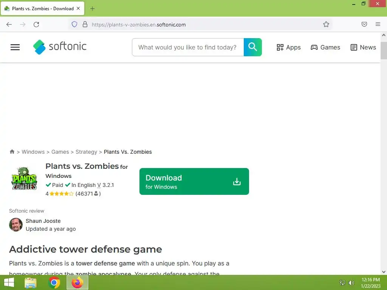Go to Strategy breadcrumb link

(86, 152)
